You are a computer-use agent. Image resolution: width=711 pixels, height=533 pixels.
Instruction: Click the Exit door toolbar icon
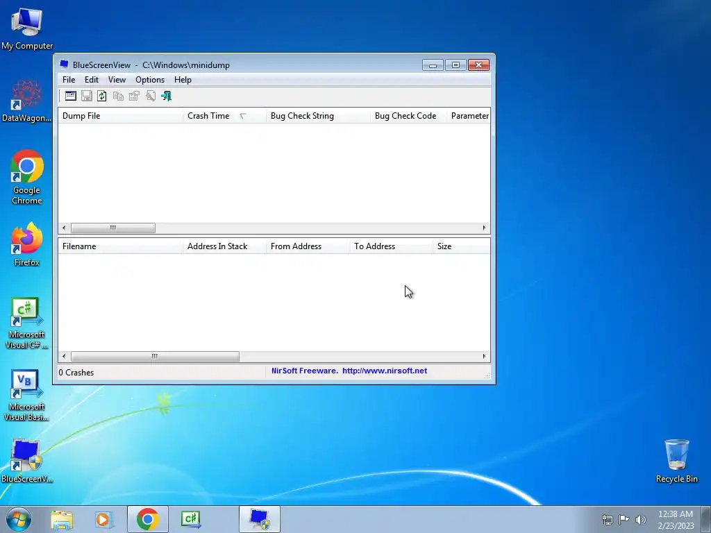[x=167, y=96]
